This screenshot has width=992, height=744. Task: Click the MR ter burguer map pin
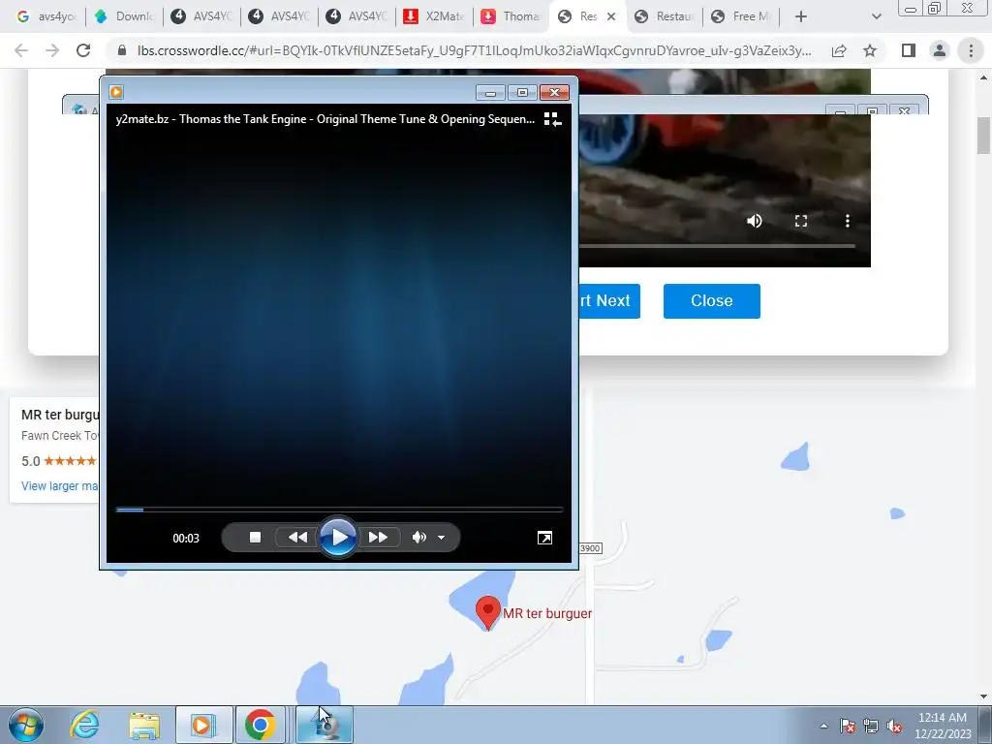[488, 613]
